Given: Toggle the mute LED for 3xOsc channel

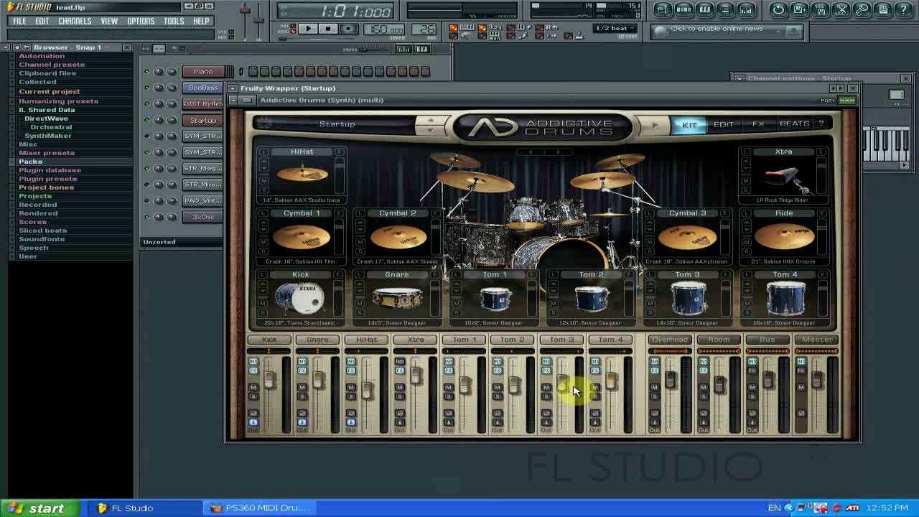Looking at the screenshot, I should coord(146,217).
